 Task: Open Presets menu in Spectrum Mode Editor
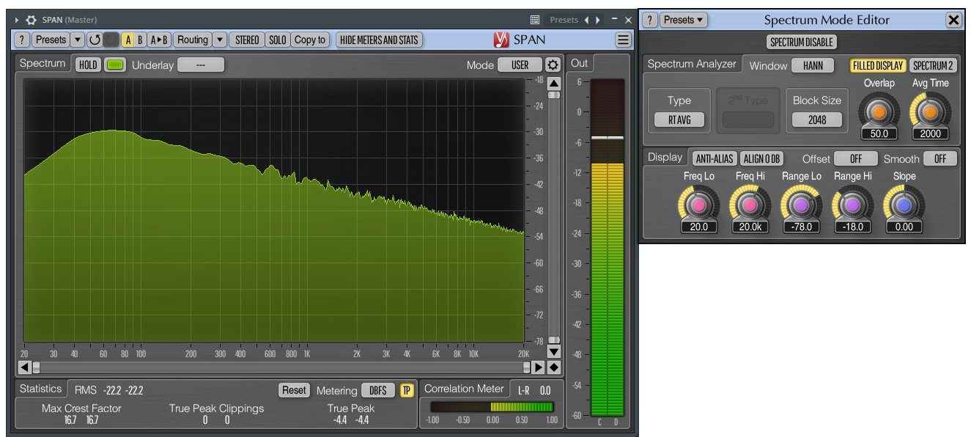pos(683,20)
